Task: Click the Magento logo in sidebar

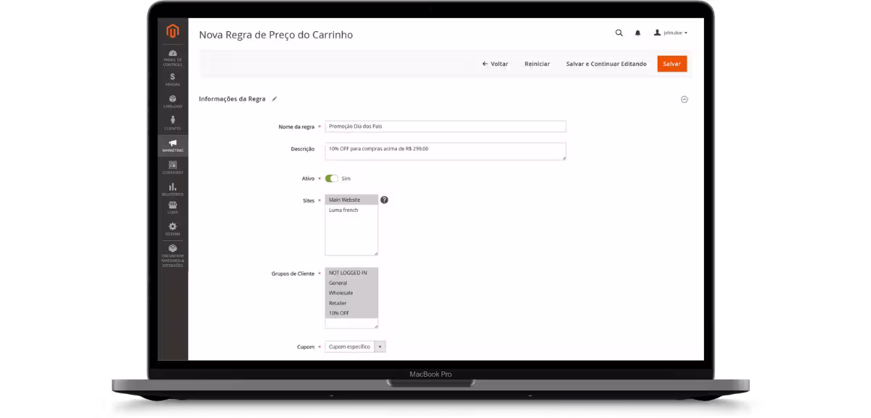Action: 172,31
